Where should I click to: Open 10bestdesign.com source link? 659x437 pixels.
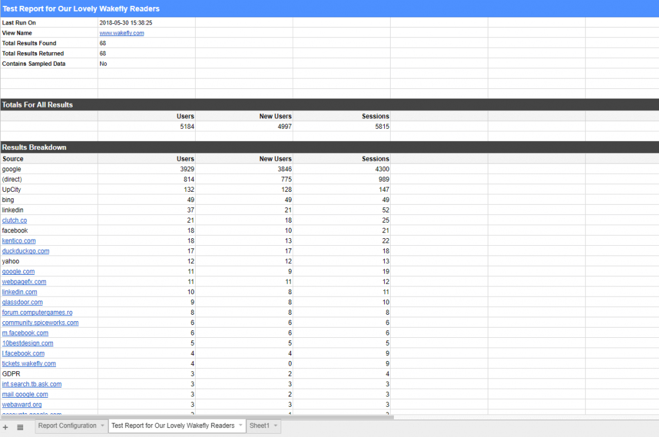(28, 343)
